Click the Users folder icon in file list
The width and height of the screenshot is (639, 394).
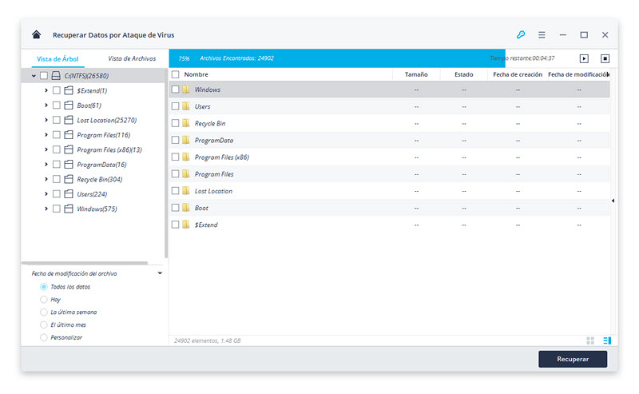[186, 106]
